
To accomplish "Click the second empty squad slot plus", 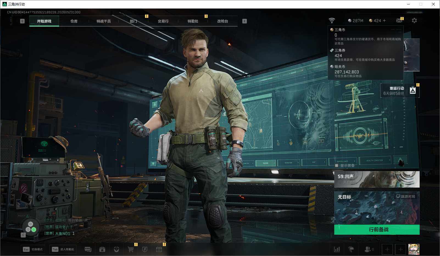I will pyautogui.click(x=400, y=249).
